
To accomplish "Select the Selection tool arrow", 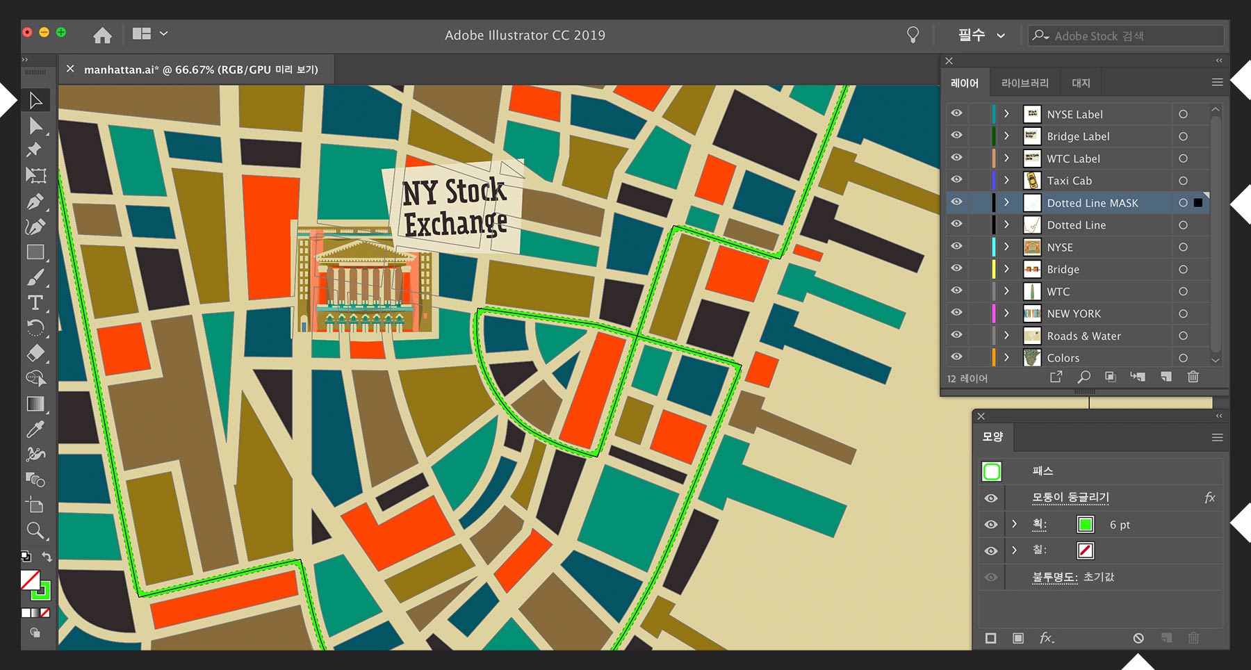I will pos(35,101).
